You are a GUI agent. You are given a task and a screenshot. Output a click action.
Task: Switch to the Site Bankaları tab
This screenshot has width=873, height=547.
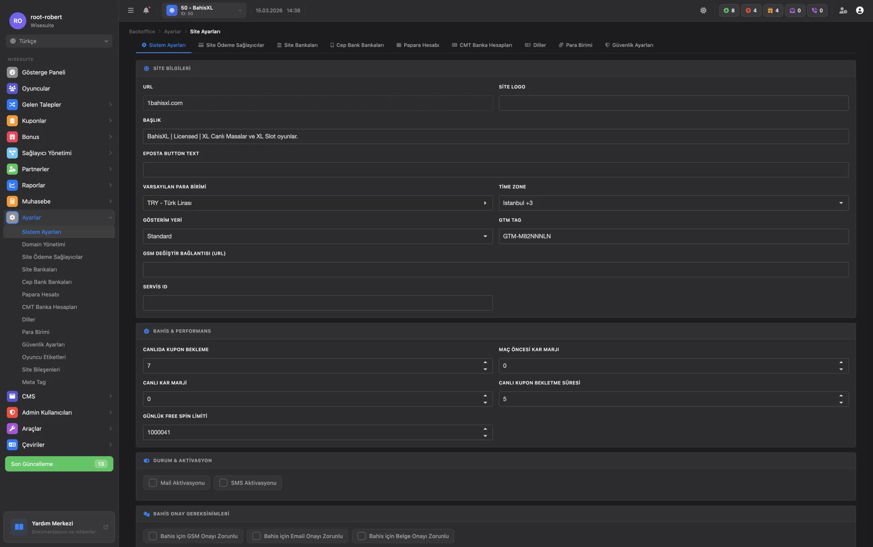(297, 45)
